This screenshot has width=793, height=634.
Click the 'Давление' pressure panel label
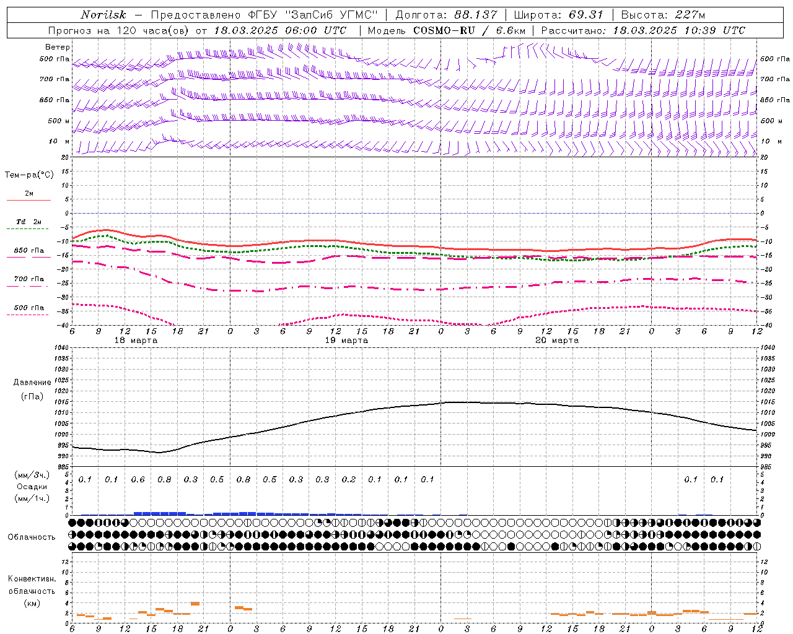pyautogui.click(x=32, y=383)
